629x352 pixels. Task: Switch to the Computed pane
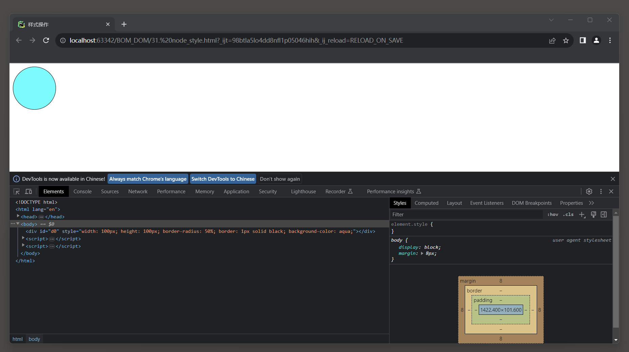pos(426,203)
